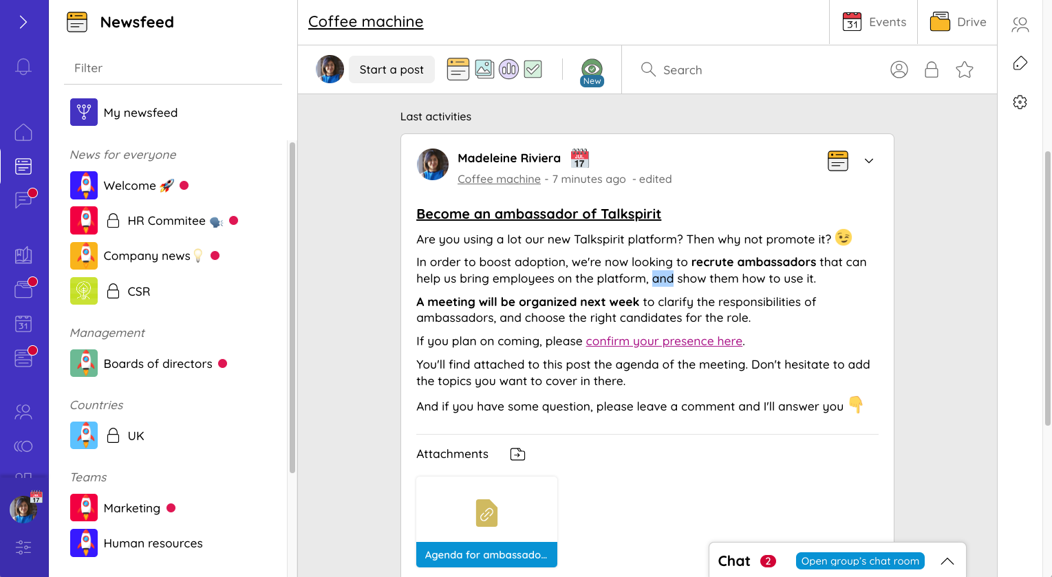This screenshot has height=577, width=1052.
Task: Click attachments move-to-folder icon
Action: pyautogui.click(x=517, y=454)
